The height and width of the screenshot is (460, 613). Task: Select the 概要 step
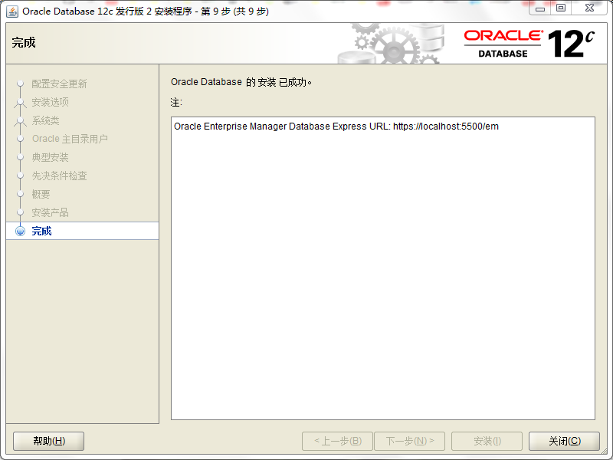tap(41, 194)
